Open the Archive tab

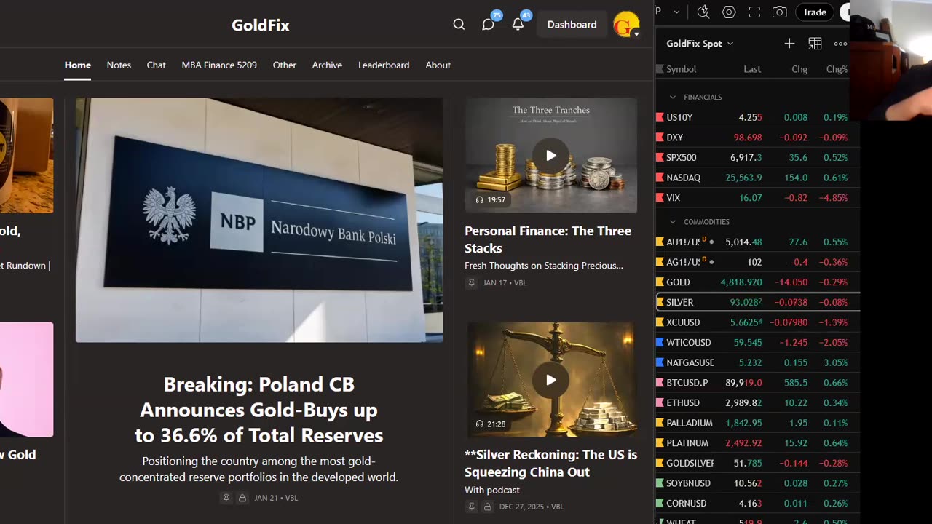click(x=327, y=65)
